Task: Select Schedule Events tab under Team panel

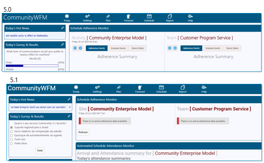Action: [213, 48]
